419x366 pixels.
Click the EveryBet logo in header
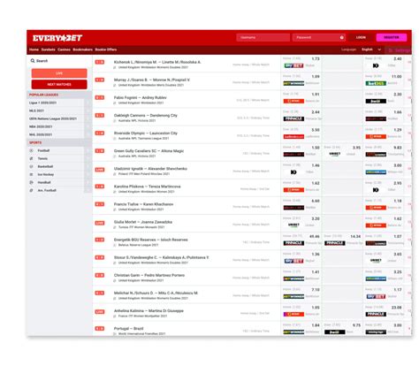(x=57, y=38)
